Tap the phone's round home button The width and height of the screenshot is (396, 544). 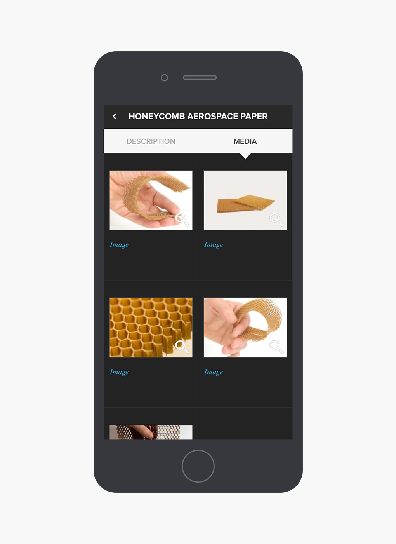click(198, 466)
